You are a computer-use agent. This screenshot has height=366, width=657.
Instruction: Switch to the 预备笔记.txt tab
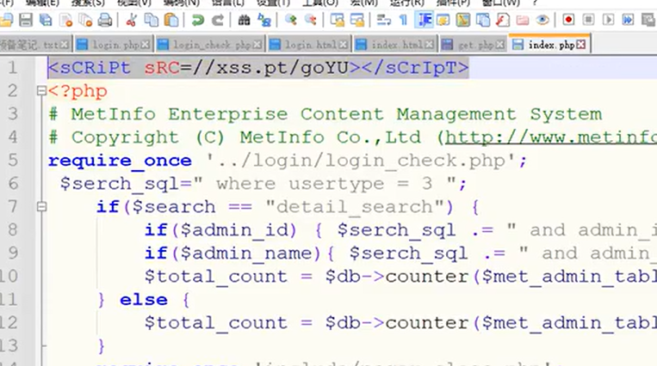[x=35, y=45]
